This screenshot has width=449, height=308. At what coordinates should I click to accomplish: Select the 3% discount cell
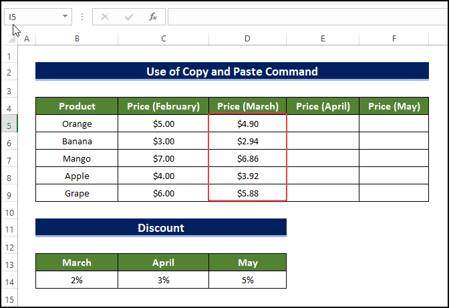coord(164,280)
